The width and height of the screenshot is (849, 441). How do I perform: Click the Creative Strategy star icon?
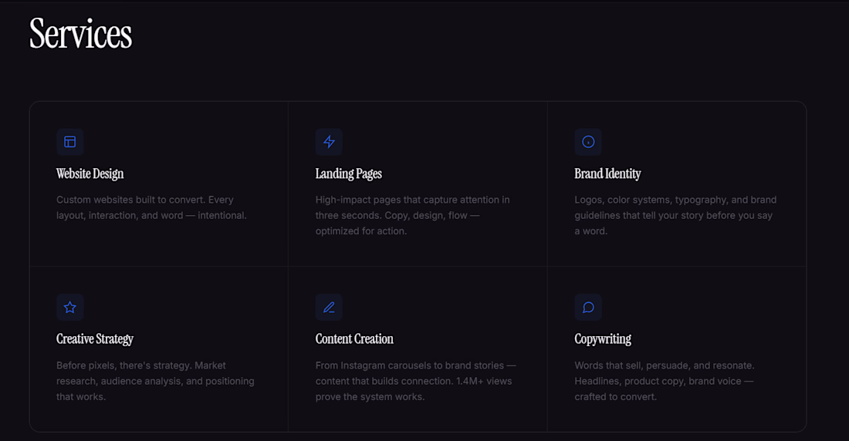(x=69, y=308)
